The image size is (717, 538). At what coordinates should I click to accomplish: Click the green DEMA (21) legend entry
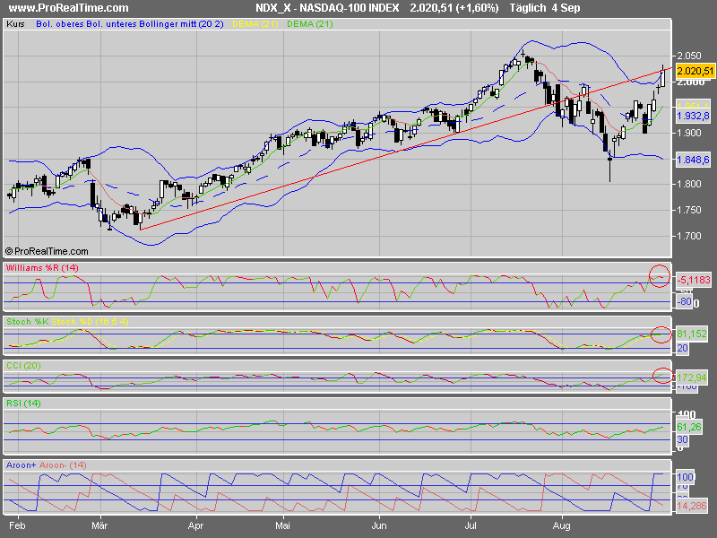309,24
